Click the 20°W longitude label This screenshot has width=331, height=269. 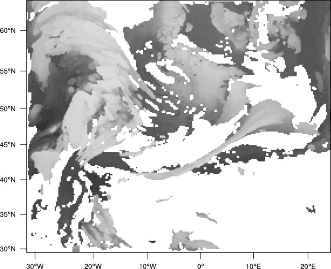pyautogui.click(x=93, y=266)
